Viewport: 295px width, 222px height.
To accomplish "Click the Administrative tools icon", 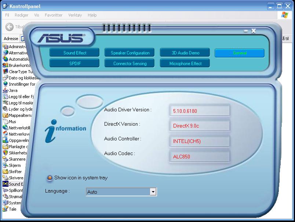I will [6, 46].
